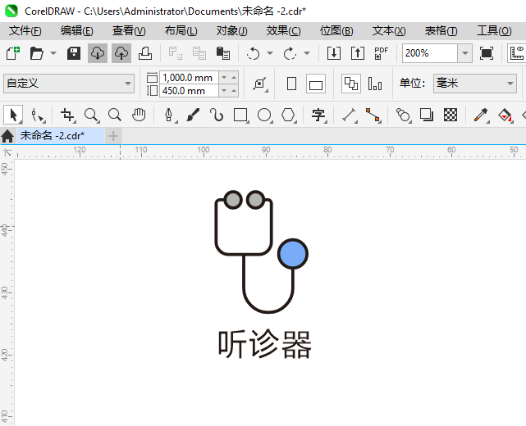
Task: Open the Redo history dropdown arrow
Action: tap(307, 53)
